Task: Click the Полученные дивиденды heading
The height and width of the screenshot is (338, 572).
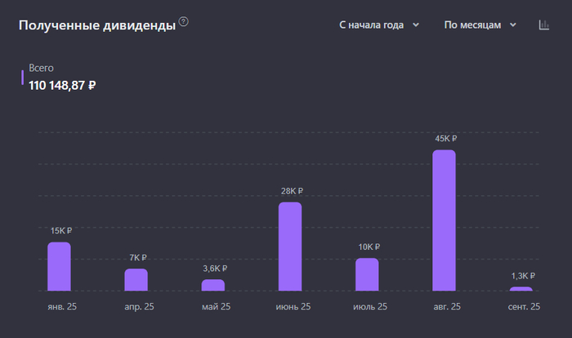Action: (96, 25)
